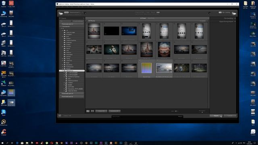The image size is (258, 145).
Task: Toggle the compact view arrow icon at bottom left
Action: [60, 116]
